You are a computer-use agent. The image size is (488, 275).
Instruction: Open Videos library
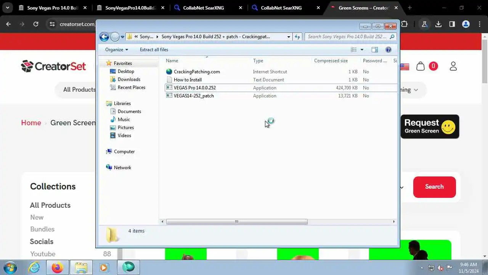click(124, 136)
